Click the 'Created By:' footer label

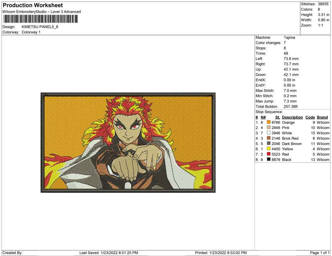tap(12, 253)
